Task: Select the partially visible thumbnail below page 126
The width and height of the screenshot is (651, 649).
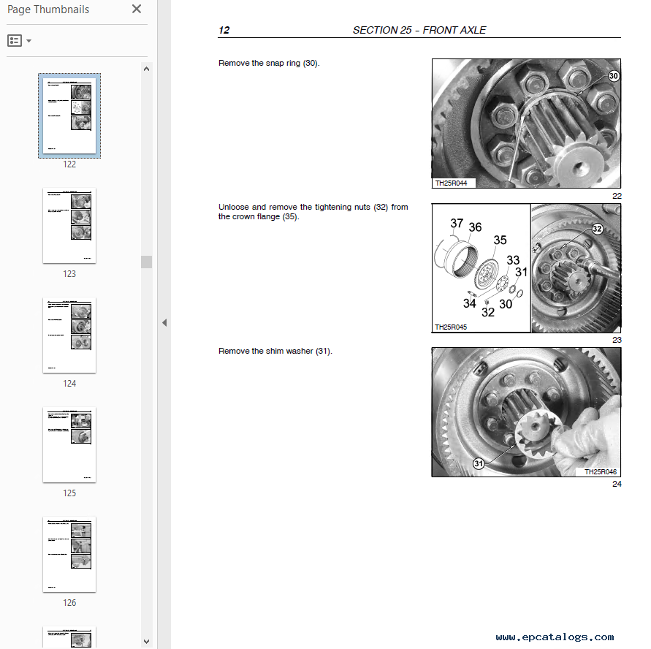Action: (x=69, y=637)
